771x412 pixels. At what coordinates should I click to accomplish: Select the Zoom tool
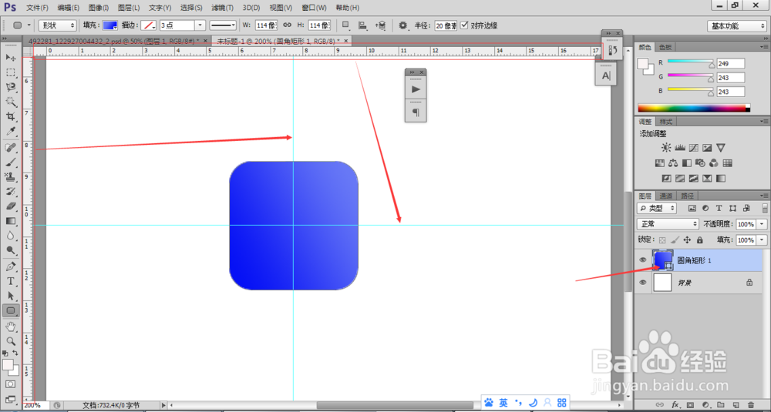10,341
